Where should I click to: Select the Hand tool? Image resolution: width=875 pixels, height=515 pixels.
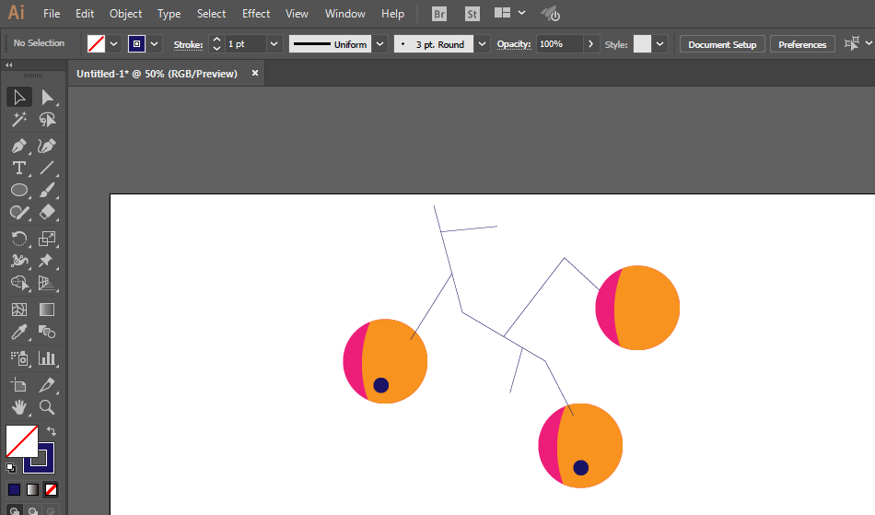click(19, 407)
